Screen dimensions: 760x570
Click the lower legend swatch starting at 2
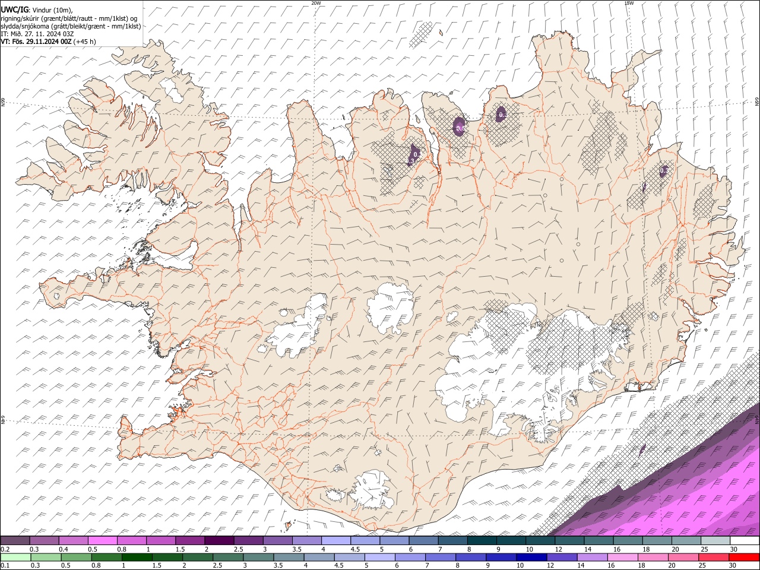pos(198,557)
